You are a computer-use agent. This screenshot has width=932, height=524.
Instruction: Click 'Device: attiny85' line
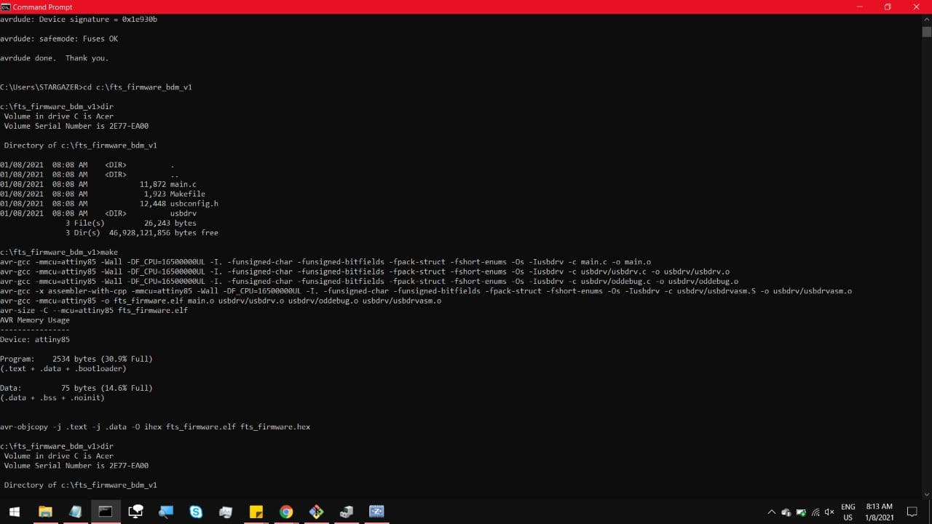coord(35,339)
